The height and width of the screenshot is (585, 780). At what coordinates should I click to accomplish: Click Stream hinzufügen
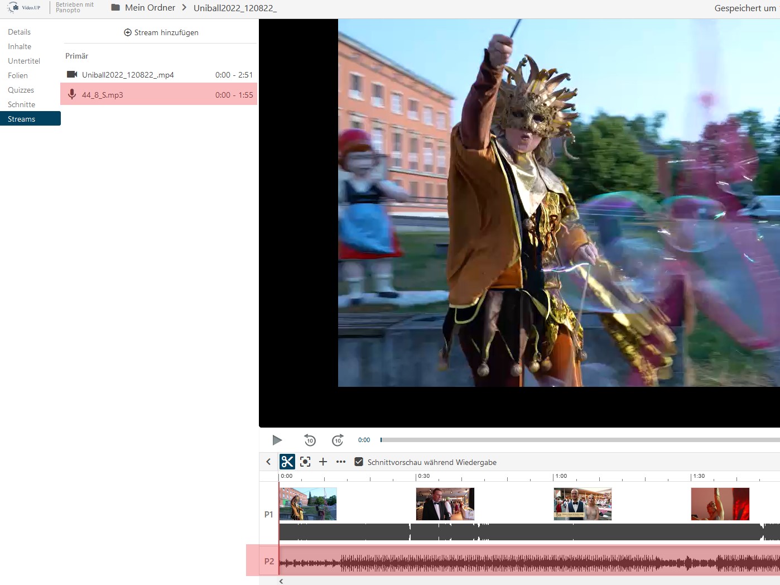161,32
